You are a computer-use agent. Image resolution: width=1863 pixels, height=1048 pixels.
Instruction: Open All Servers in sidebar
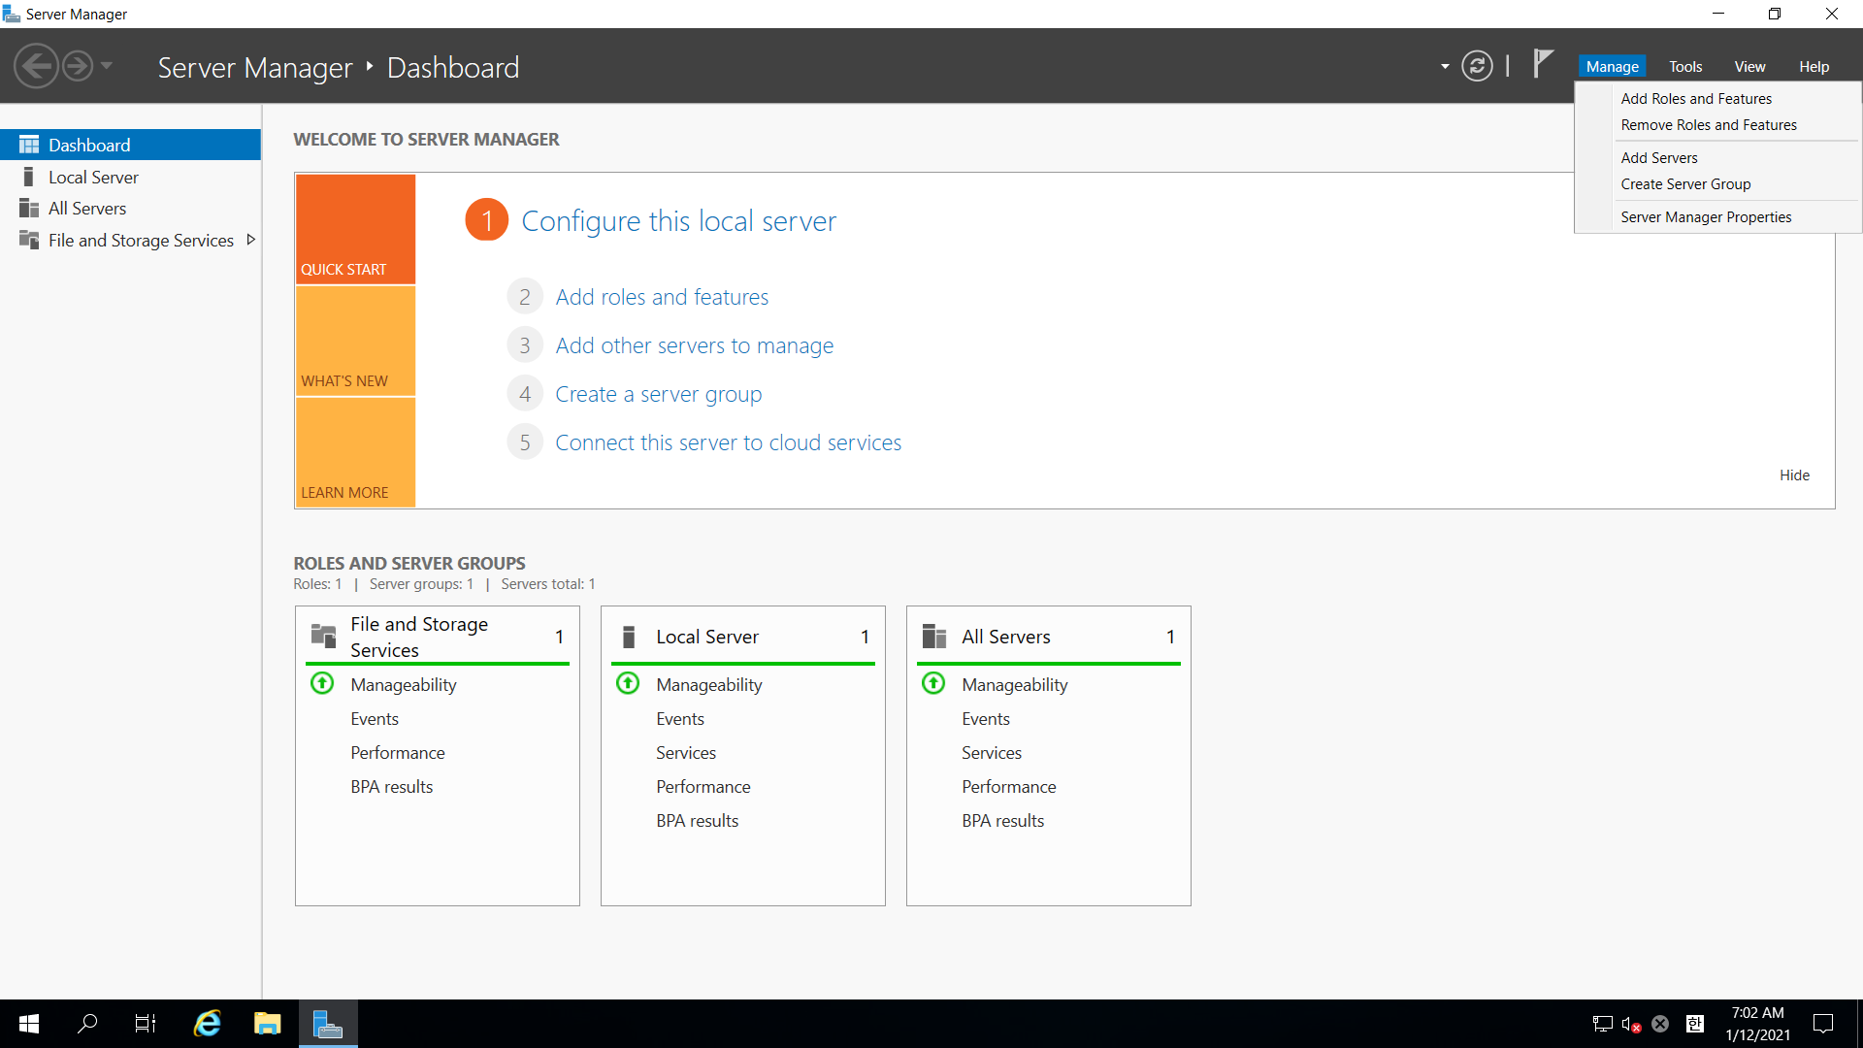click(x=87, y=208)
